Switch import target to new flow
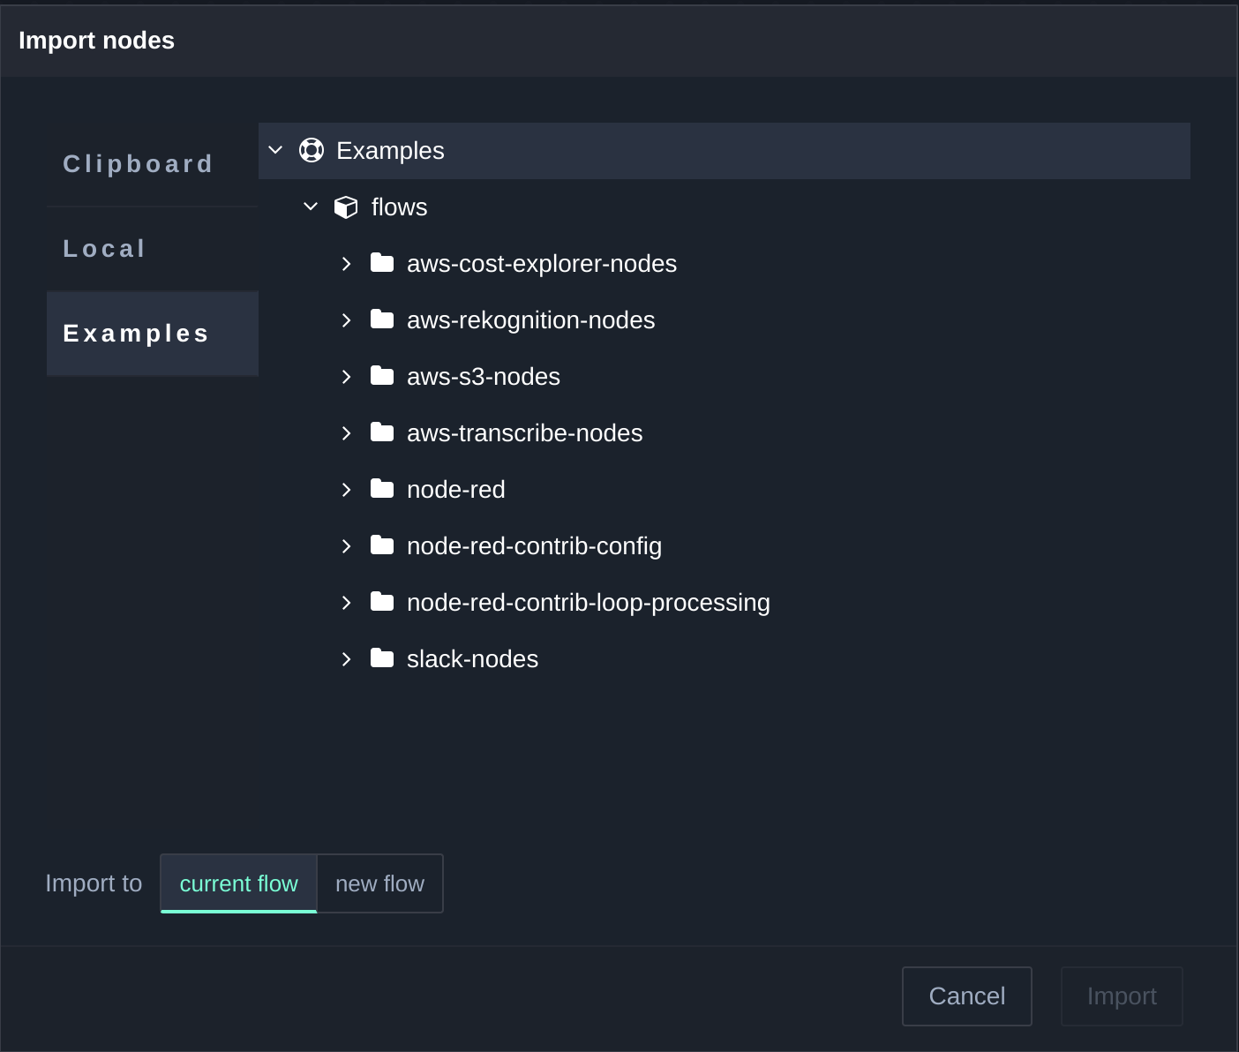The width and height of the screenshot is (1239, 1052). 379,883
